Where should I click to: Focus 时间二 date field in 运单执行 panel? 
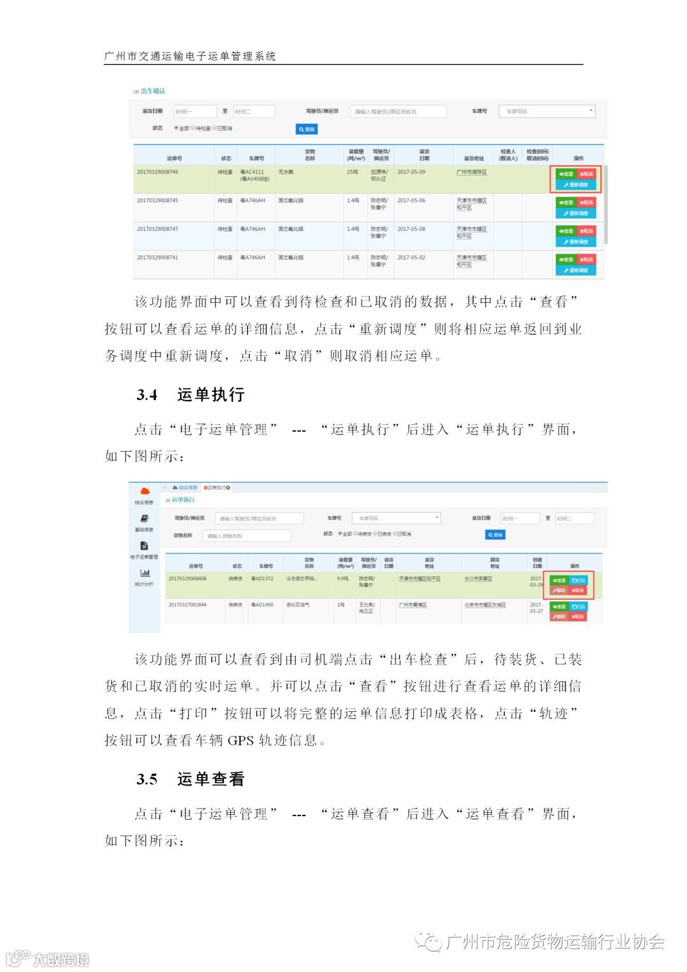tap(575, 518)
